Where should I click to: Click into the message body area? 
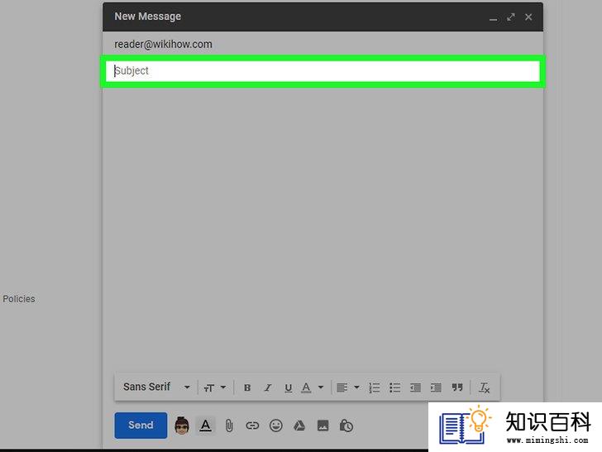[x=322, y=228]
